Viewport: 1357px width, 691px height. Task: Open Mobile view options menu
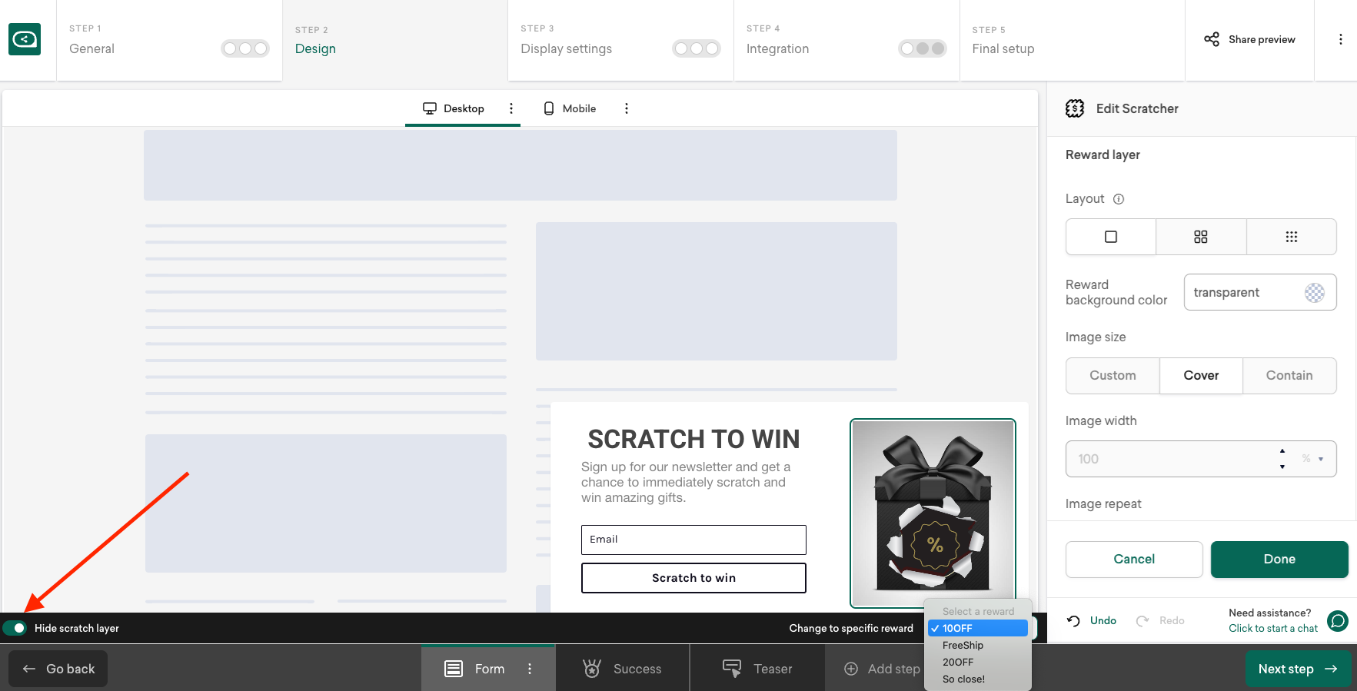(x=627, y=108)
